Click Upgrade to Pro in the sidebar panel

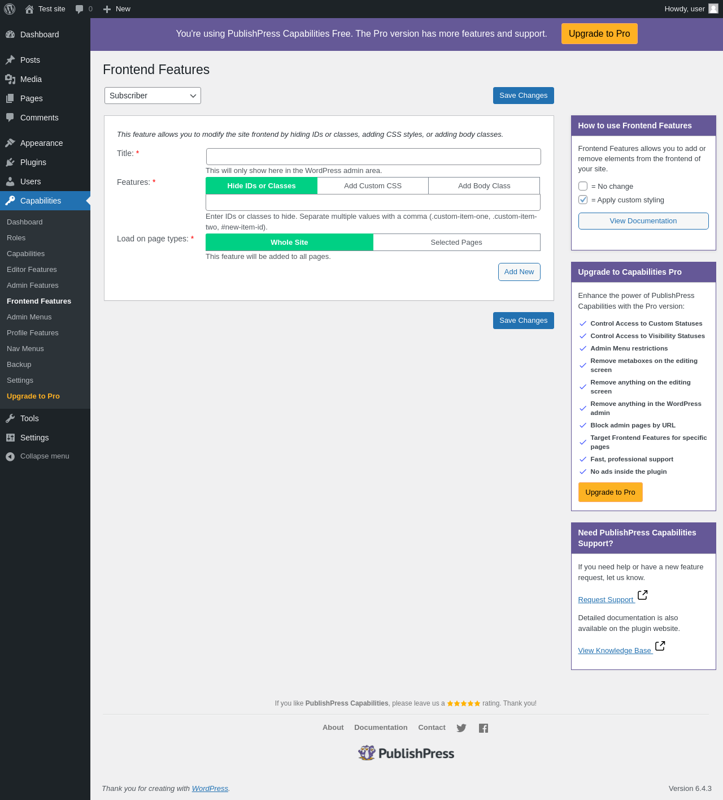coord(610,492)
